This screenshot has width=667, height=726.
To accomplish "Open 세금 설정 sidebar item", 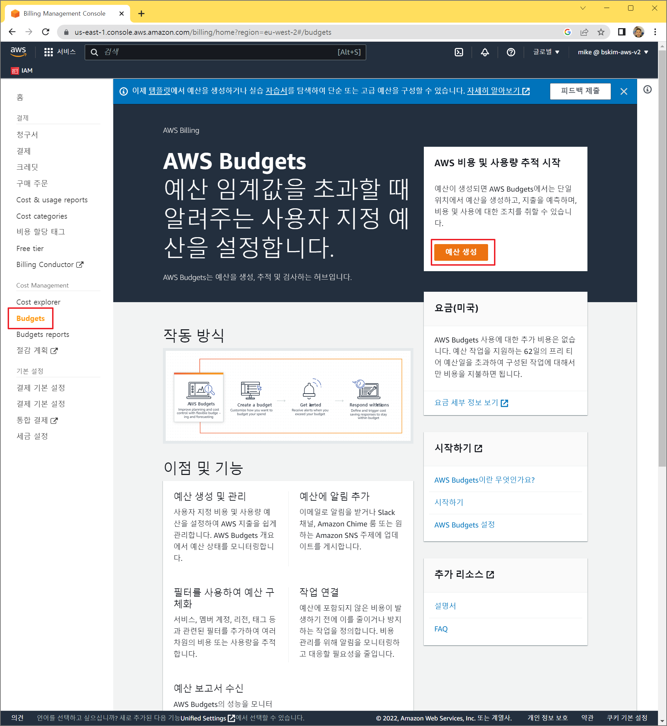I will pos(32,436).
